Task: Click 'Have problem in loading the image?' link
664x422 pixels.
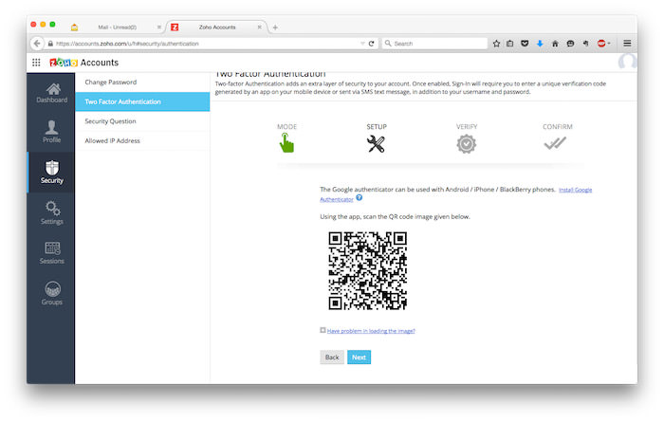Action: [371, 331]
